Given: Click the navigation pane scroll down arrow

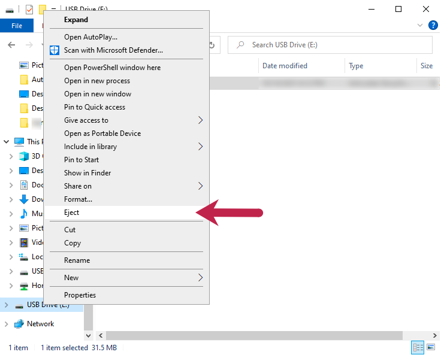Looking at the screenshot, I should [88, 336].
